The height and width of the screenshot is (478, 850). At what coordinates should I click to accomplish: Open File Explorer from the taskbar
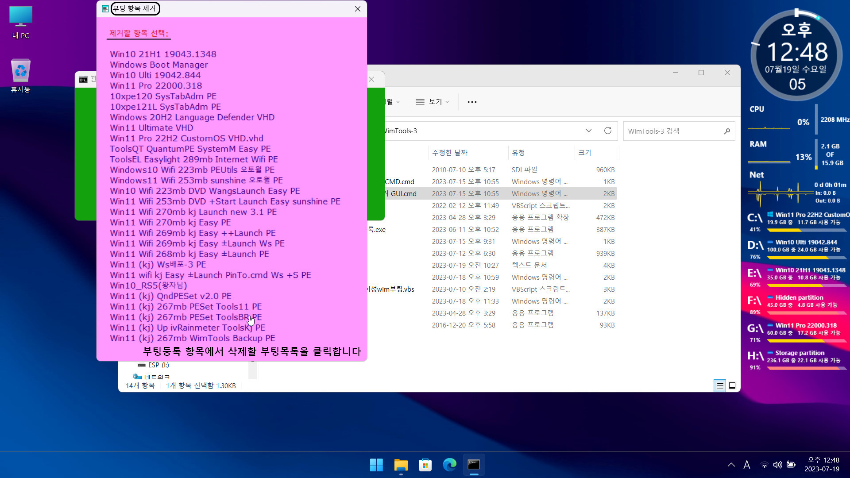[x=401, y=465]
